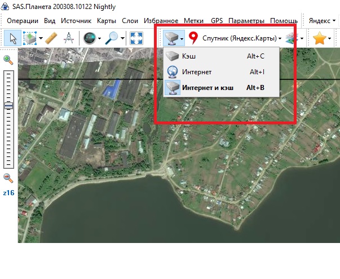Click the selection area tool icon

coord(29,38)
